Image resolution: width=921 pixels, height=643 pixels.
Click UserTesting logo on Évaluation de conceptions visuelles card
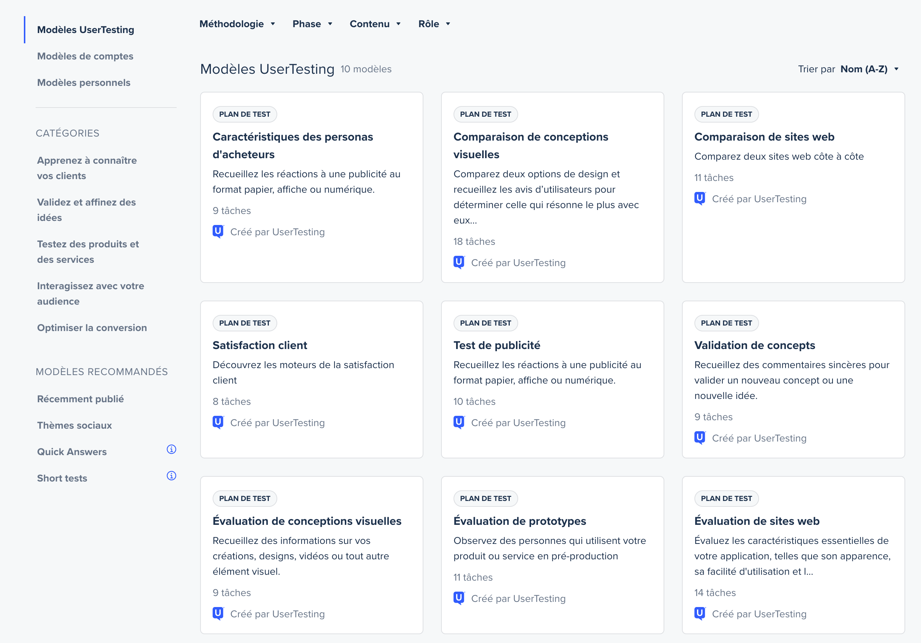(218, 614)
